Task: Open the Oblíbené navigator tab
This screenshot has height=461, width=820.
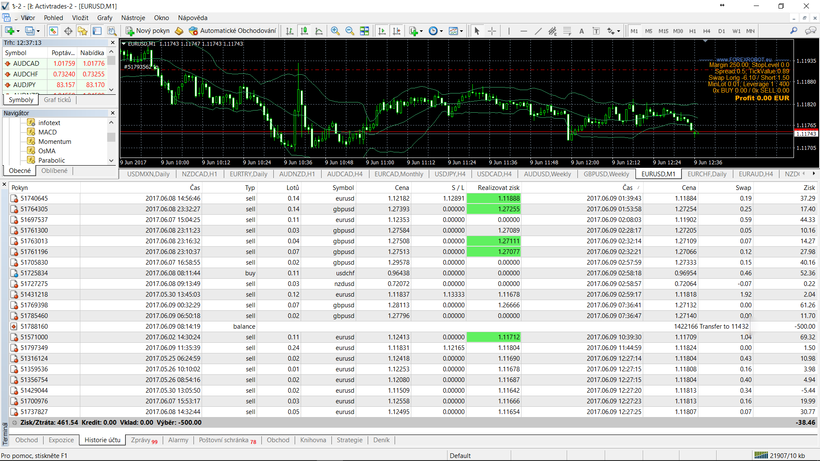Action: click(x=54, y=171)
